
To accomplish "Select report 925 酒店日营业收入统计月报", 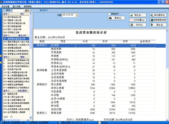I will tap(16, 42).
